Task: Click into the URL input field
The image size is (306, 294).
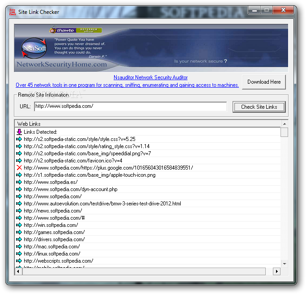Action: coord(130,107)
